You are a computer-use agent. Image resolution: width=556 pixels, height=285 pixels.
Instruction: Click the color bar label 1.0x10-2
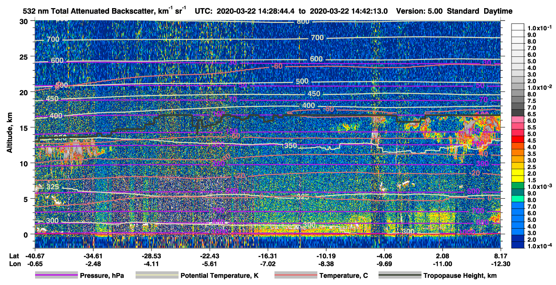pos(540,87)
